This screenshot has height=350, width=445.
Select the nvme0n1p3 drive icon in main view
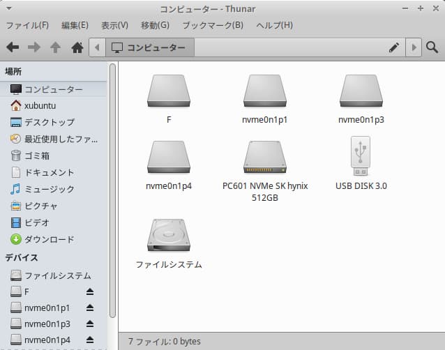(x=361, y=91)
